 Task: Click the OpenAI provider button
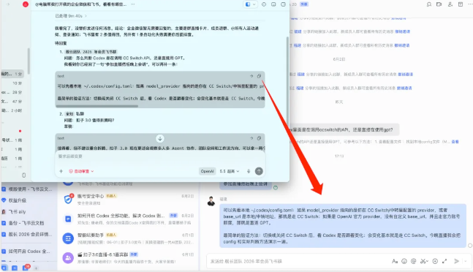click(x=207, y=171)
